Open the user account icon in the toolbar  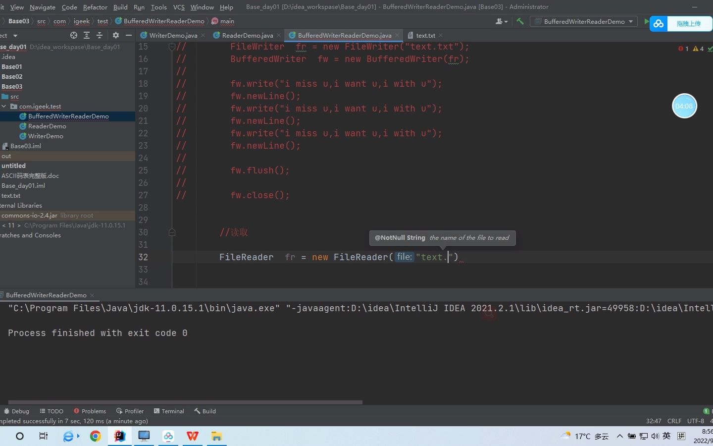tap(501, 21)
